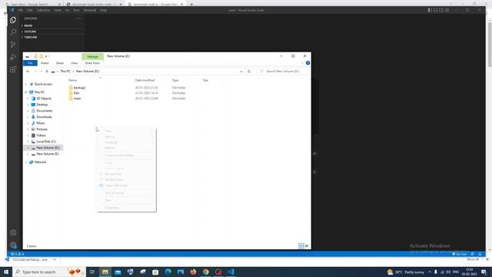The width and height of the screenshot is (492, 277).
Task: Switch to details view icon in File Explorer
Action: tap(301, 246)
